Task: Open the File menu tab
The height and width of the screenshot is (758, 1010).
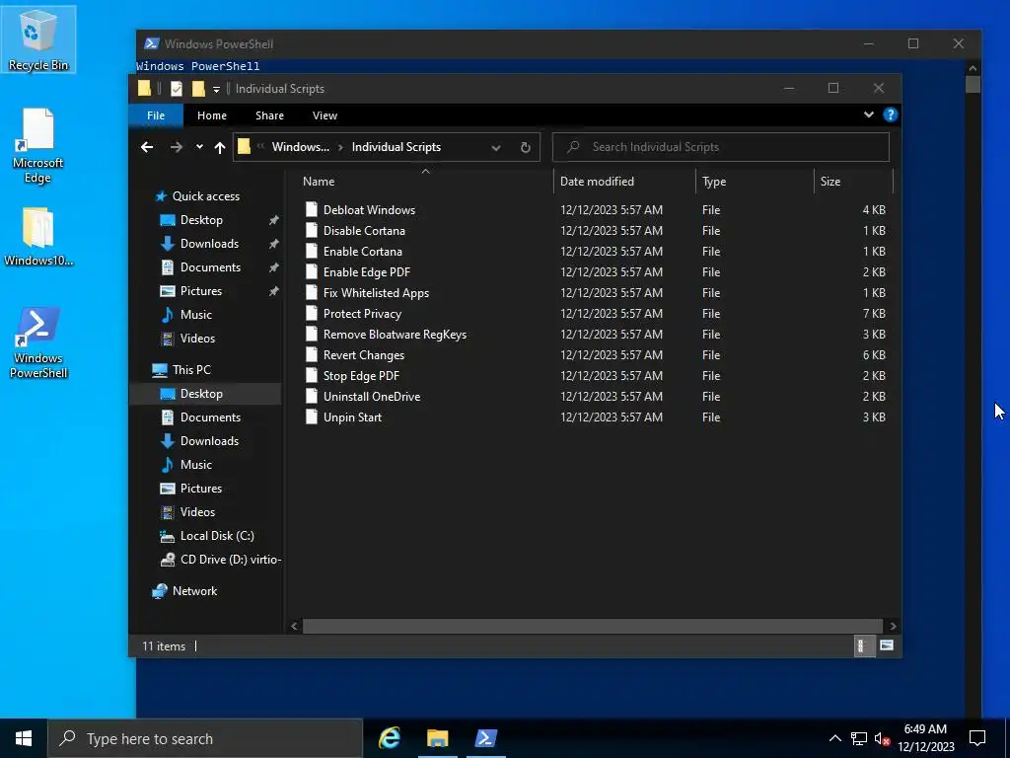Action: (x=156, y=115)
